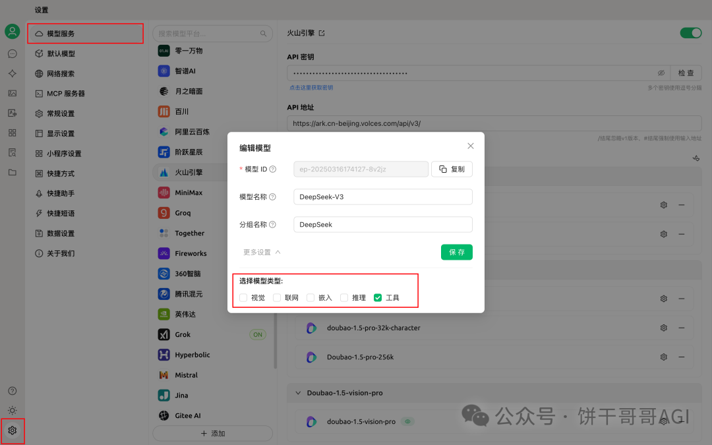Viewport: 712px width, 445px height.
Task: Open 关于我们 menu item
Action: 85,253
